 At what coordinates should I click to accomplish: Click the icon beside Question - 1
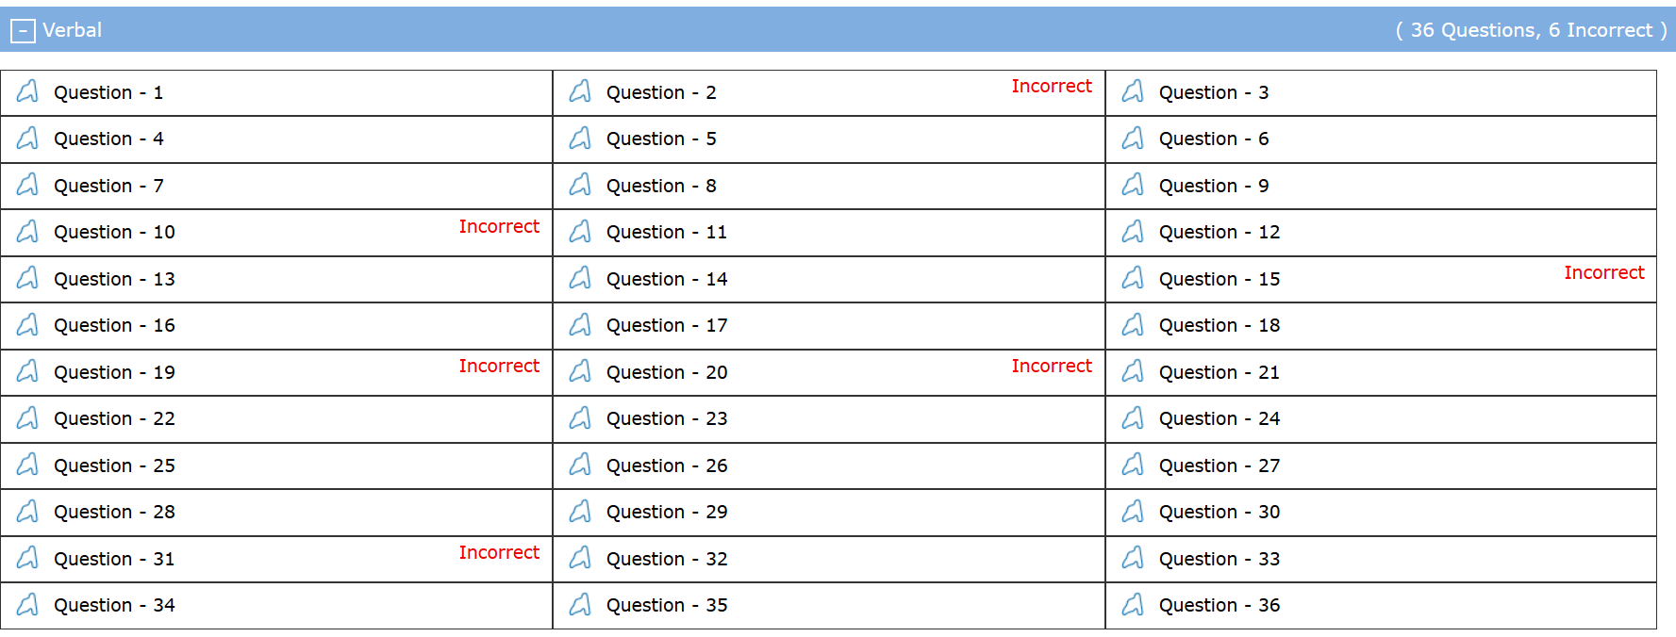(x=28, y=91)
